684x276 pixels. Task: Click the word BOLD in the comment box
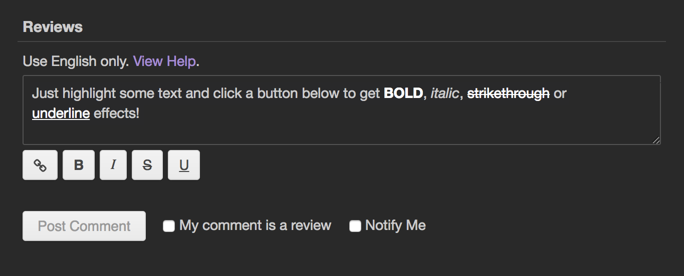tap(403, 93)
